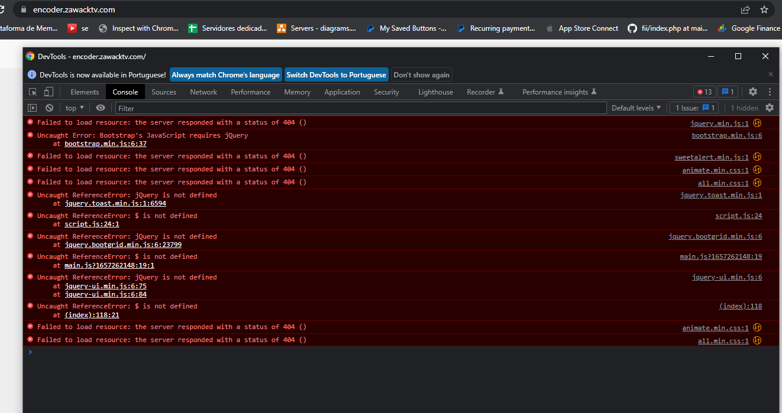
Task: Bookmark this page star icon
Action: click(x=764, y=9)
